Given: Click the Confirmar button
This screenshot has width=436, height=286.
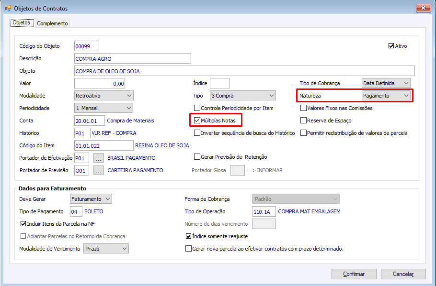Looking at the screenshot, I should (354, 274).
